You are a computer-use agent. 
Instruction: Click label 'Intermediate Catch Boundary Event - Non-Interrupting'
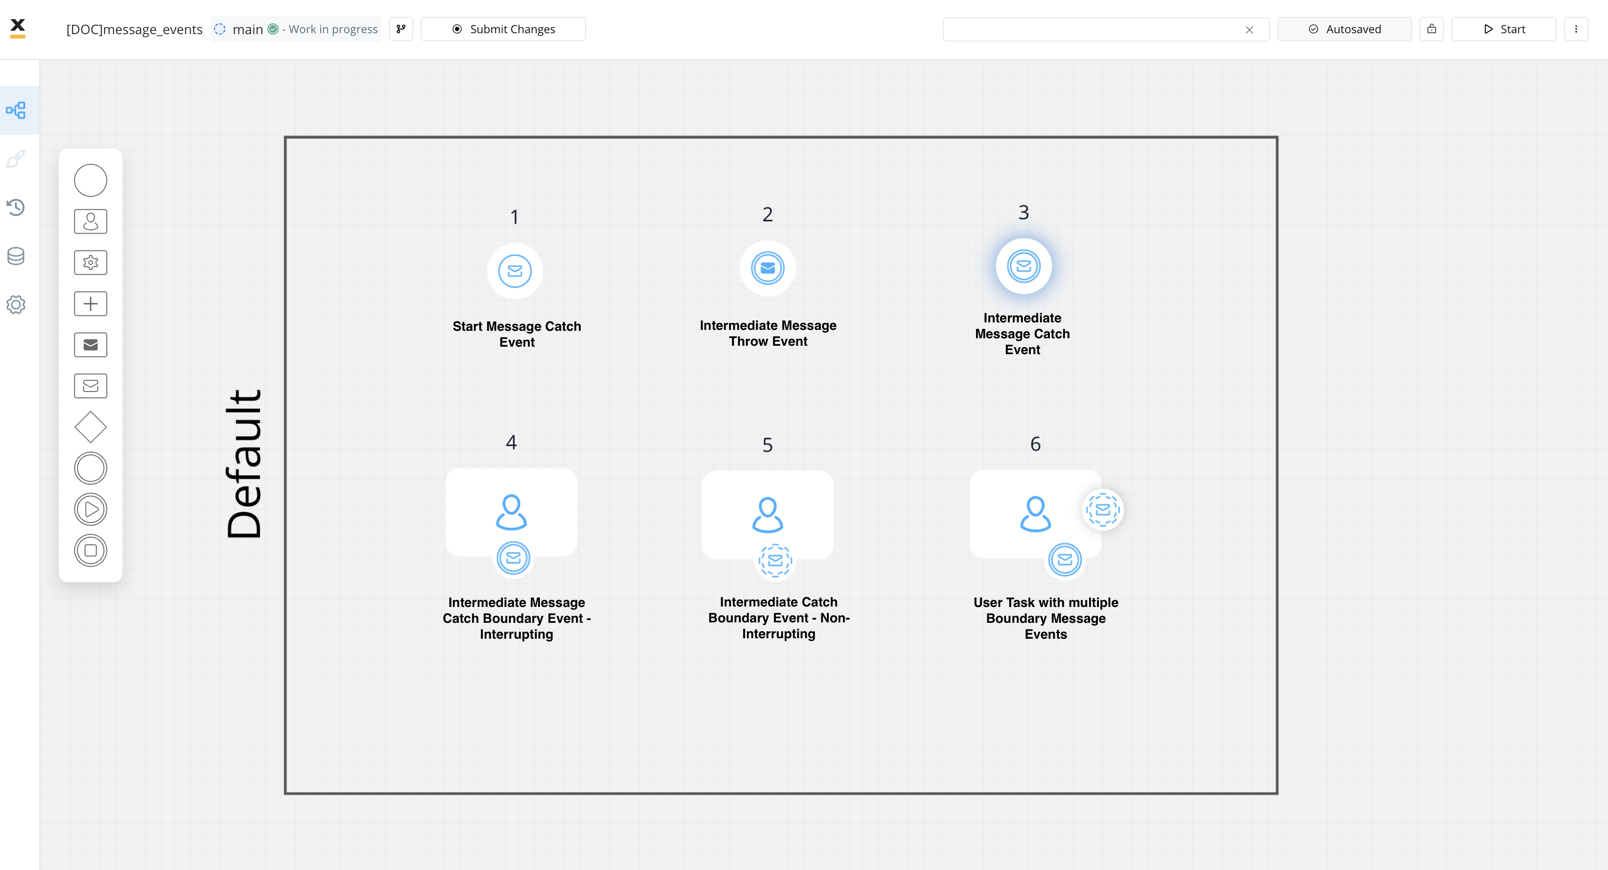pos(778,618)
